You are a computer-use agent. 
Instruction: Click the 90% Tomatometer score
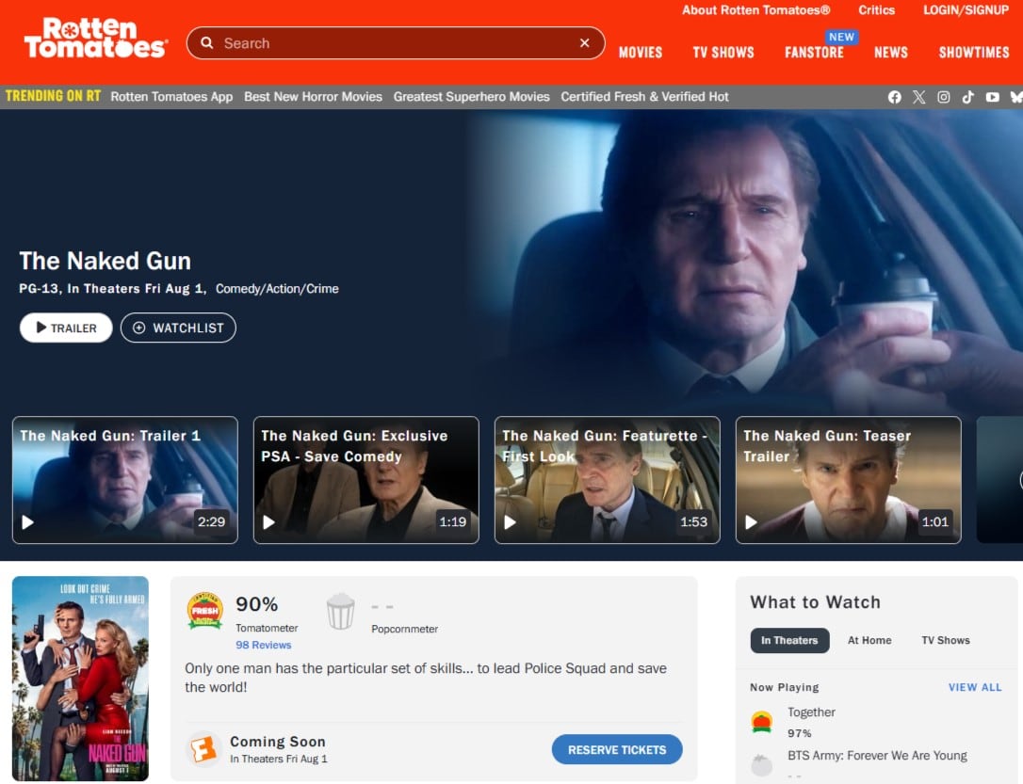(x=256, y=604)
